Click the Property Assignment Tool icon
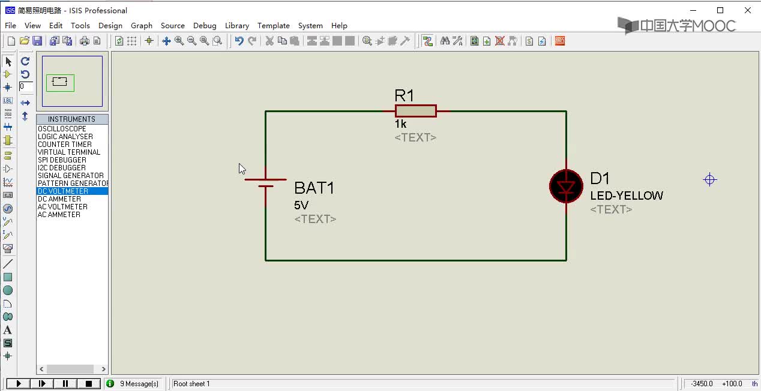The width and height of the screenshot is (761, 391). [x=457, y=41]
